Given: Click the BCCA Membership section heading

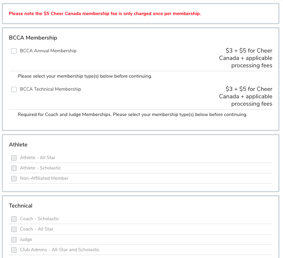Looking at the screenshot, I should point(33,38).
